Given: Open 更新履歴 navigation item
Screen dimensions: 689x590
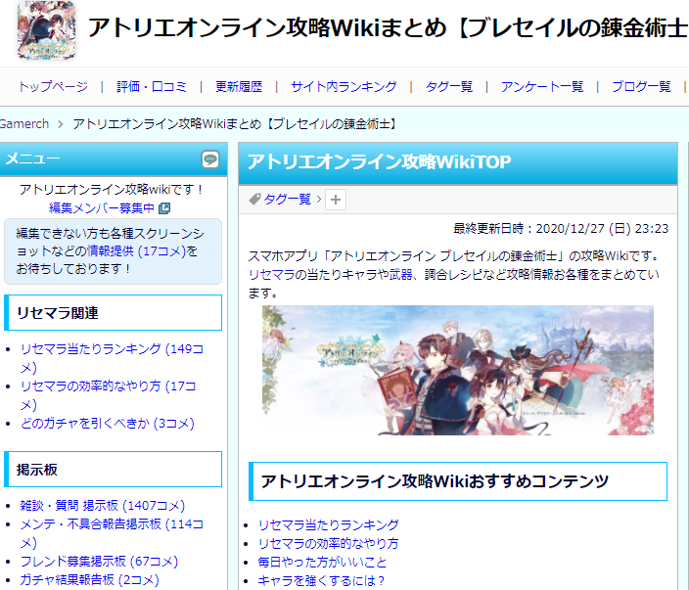Looking at the screenshot, I should click(239, 86).
